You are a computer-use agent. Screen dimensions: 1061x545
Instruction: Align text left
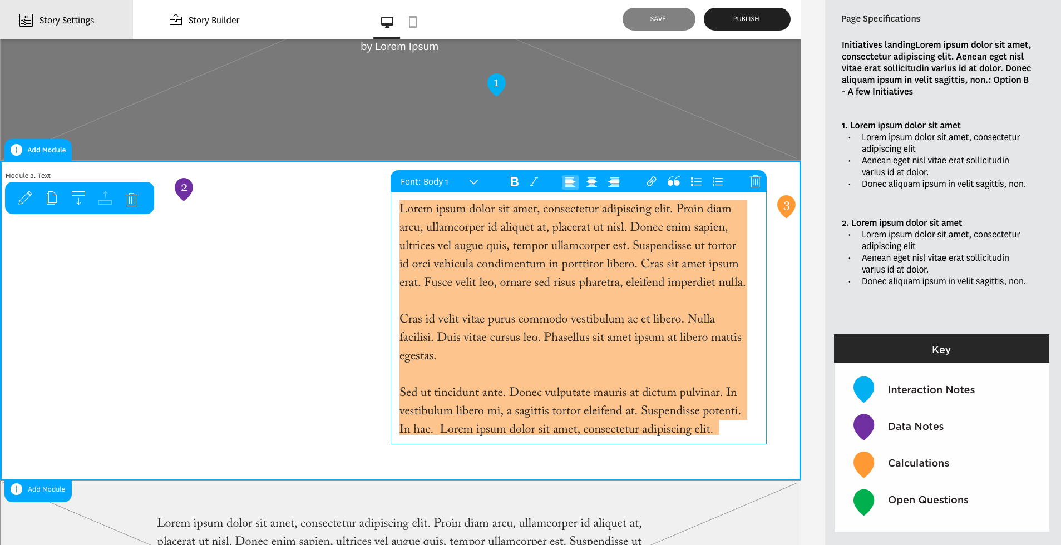coord(570,182)
